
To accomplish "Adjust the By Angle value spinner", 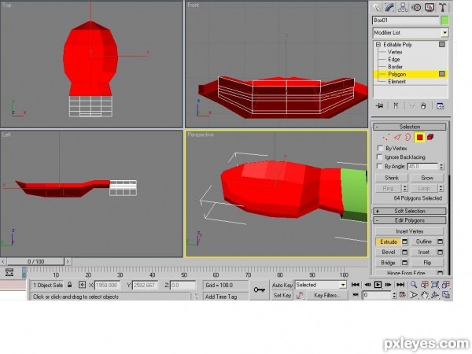I will pos(441,166).
